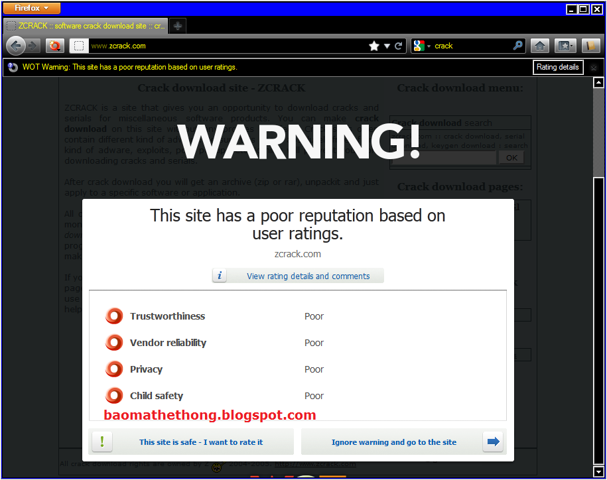Go forward with the forward arrow
Image resolution: width=607 pixels, height=480 pixels.
33,46
